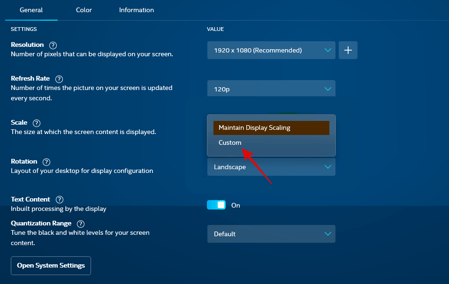Select Custom from the Scale options

(x=230, y=142)
